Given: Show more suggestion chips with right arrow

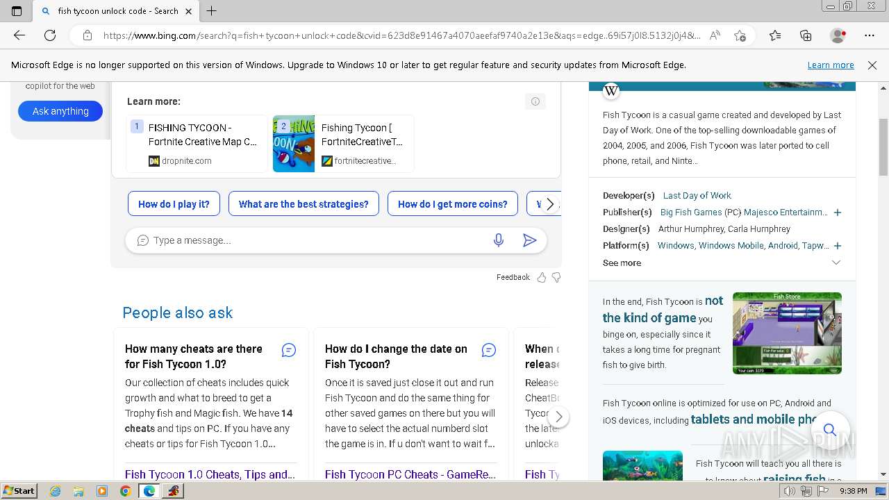Looking at the screenshot, I should [x=550, y=204].
